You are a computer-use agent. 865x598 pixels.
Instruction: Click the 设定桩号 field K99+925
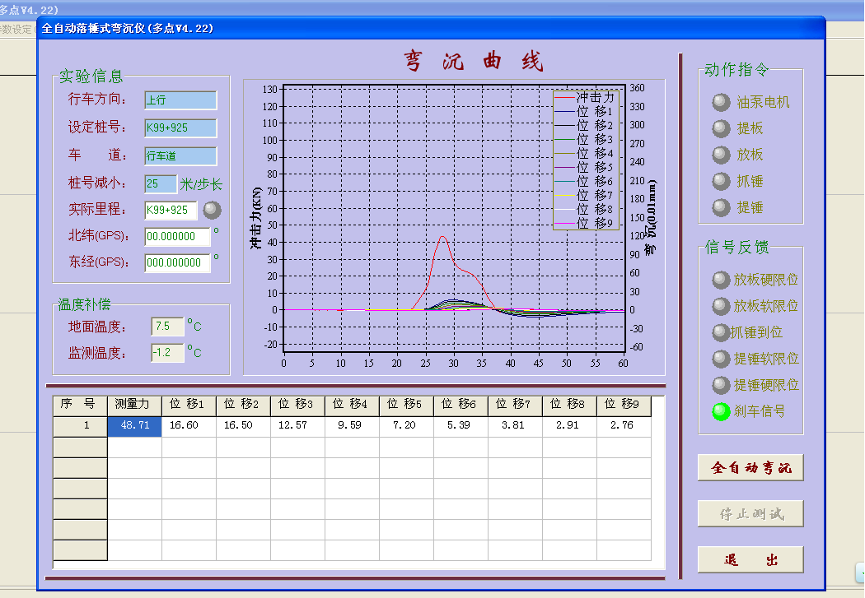[180, 127]
